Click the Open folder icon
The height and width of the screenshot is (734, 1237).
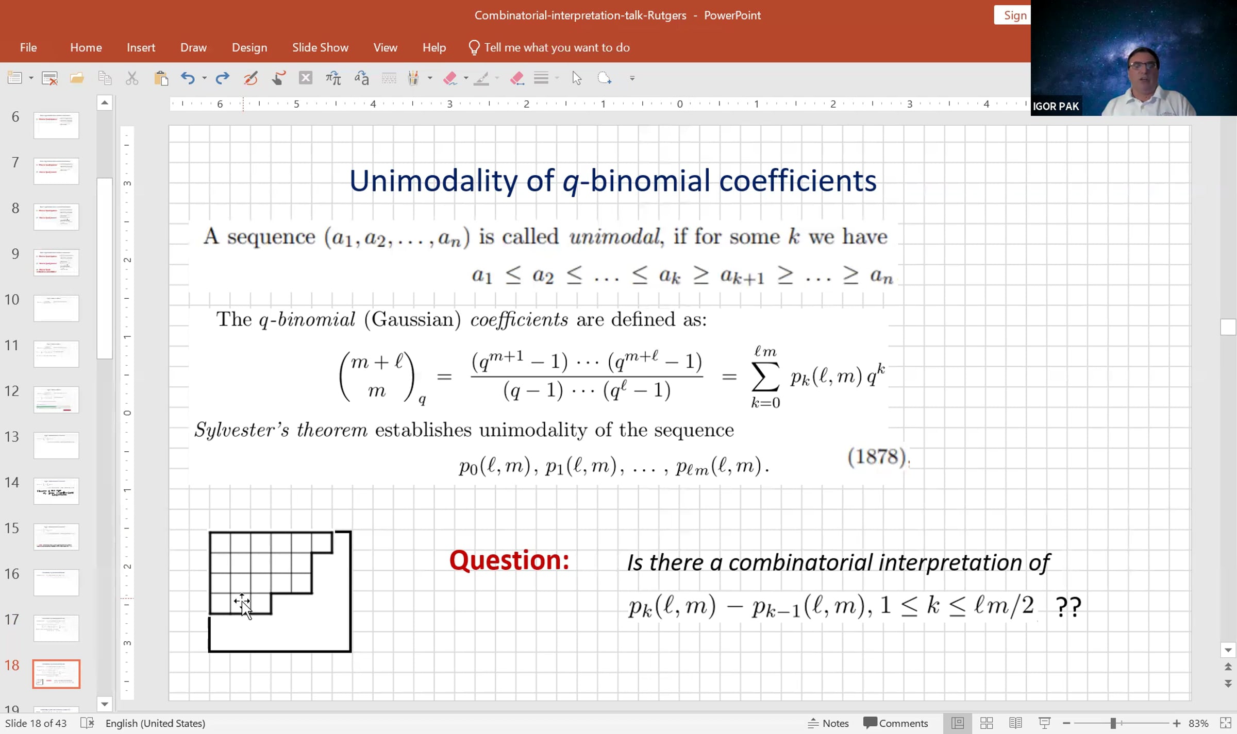point(77,78)
